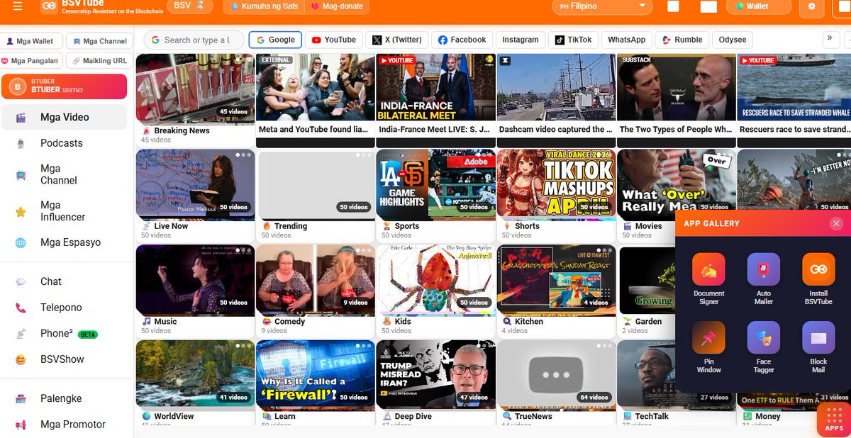Open the Odysee shortcut
851x438 pixels.
click(733, 40)
